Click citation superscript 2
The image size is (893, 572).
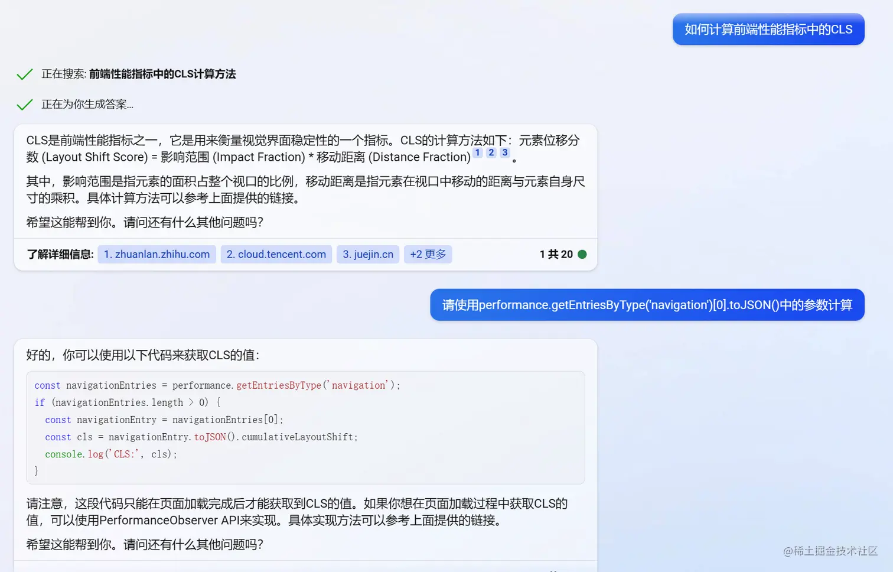pyautogui.click(x=491, y=152)
